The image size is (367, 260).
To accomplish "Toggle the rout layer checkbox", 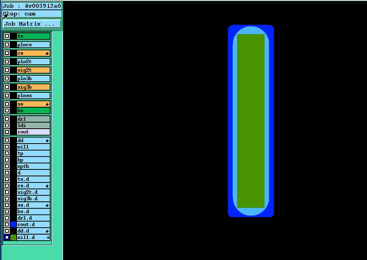I will (x=7, y=132).
